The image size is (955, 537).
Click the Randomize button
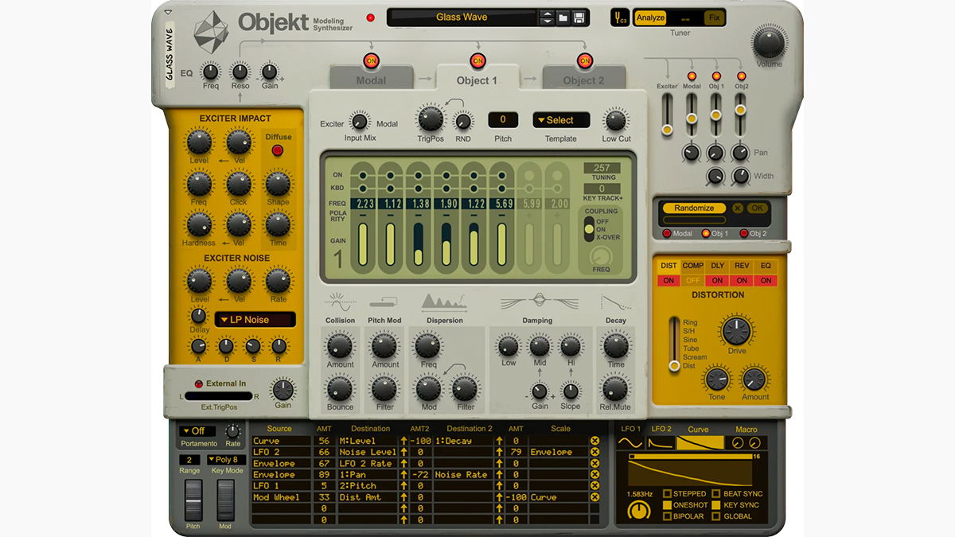pyautogui.click(x=693, y=208)
